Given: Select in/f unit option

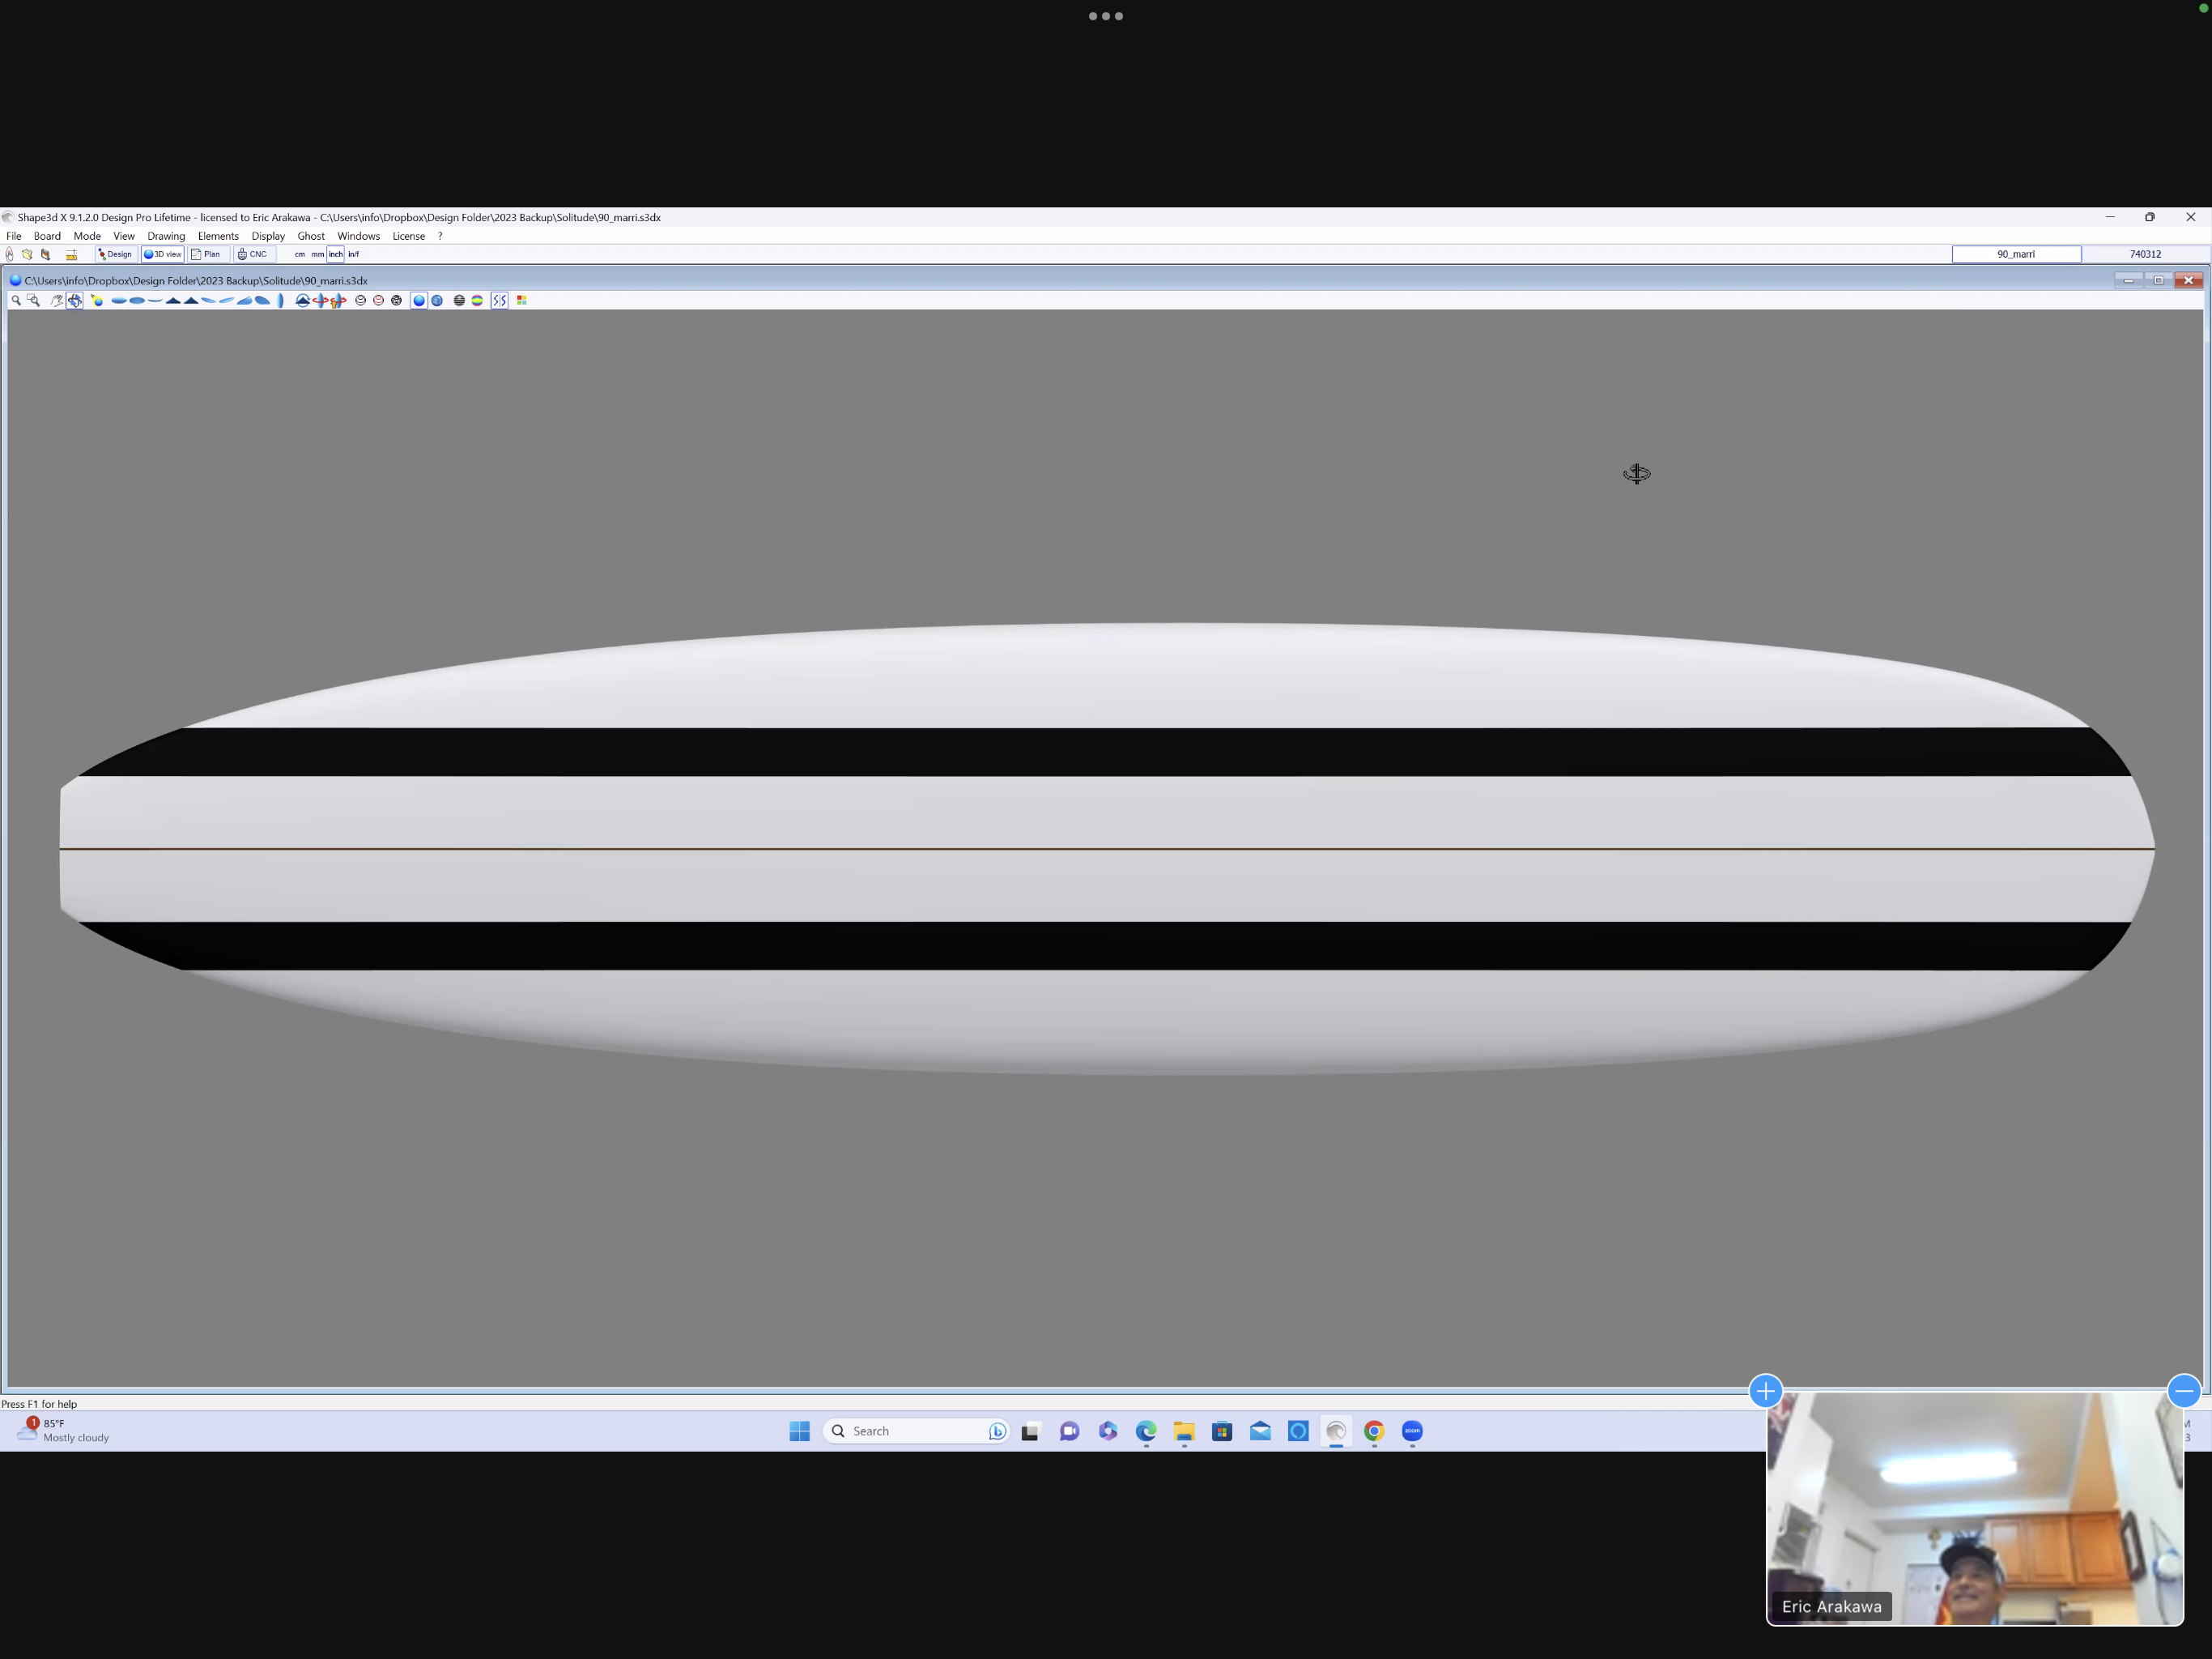Looking at the screenshot, I should (353, 254).
